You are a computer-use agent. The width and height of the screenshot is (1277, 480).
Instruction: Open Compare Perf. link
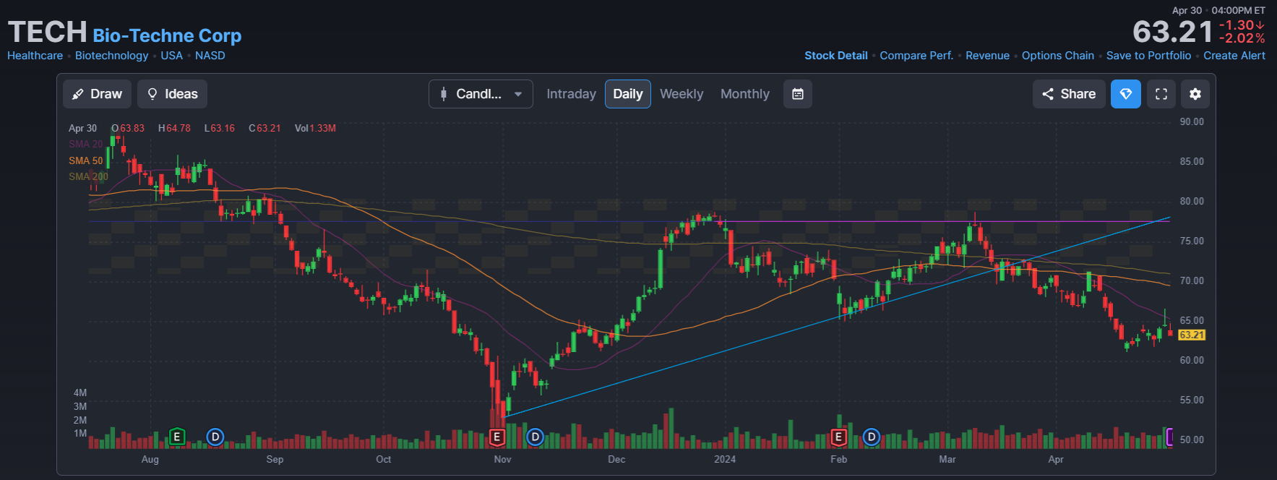[x=916, y=56]
